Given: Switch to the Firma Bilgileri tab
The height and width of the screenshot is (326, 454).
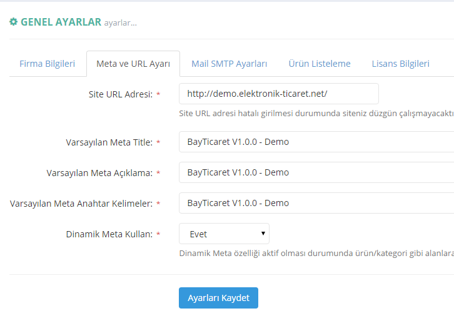Looking at the screenshot, I should pyautogui.click(x=48, y=64).
